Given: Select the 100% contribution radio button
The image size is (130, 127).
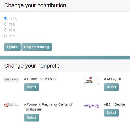Looking at the screenshot, I should 6,18.
